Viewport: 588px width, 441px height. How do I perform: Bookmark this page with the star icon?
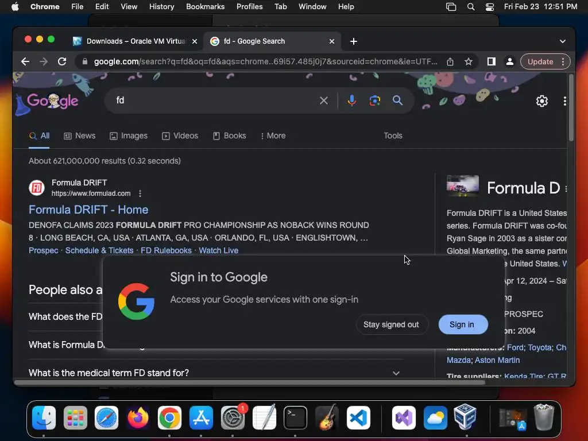pyautogui.click(x=469, y=61)
